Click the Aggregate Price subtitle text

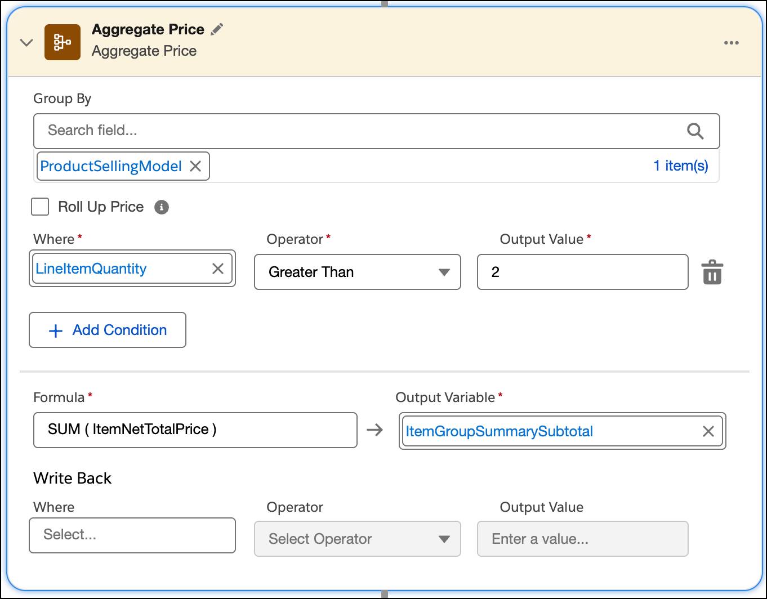tap(144, 51)
